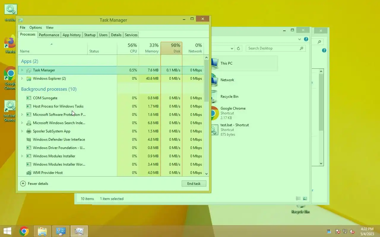Image resolution: width=380 pixels, height=237 pixels.
Task: Click the Search Desktop field
Action: coord(275,48)
